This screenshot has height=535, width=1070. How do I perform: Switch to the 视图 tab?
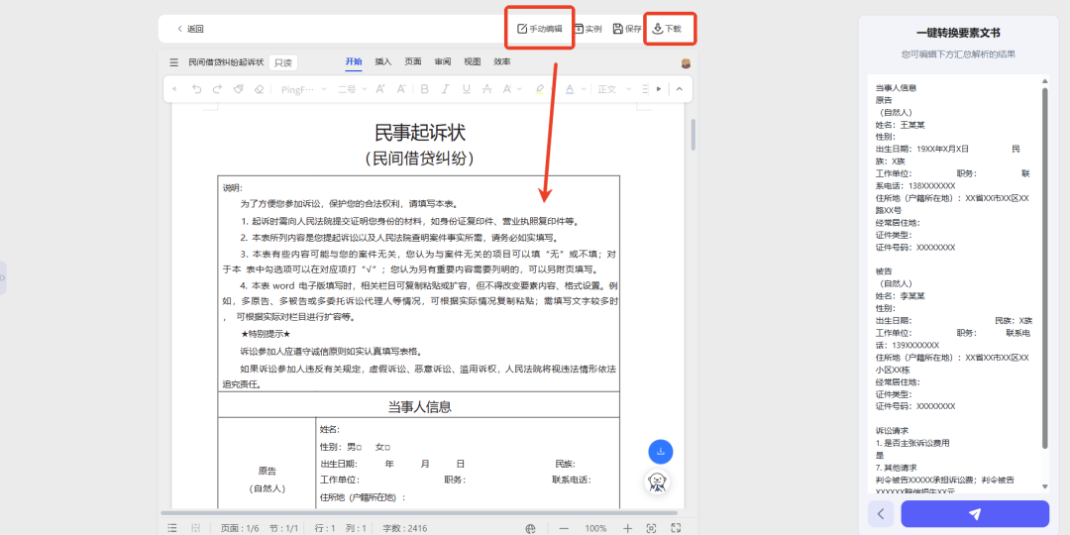point(473,61)
